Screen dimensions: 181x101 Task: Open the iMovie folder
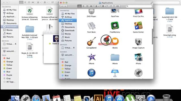115,58
